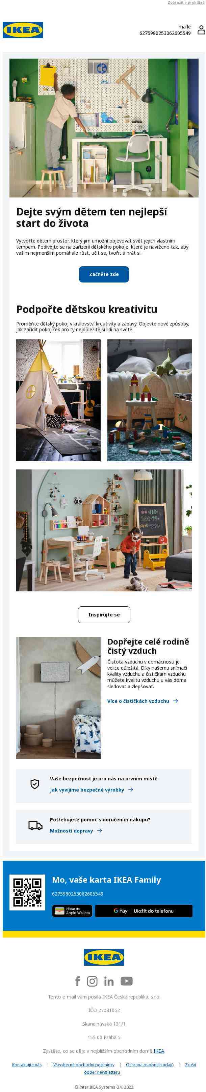Image resolution: width=206 pixels, height=1092 pixels.
Task: Save card with Google Pay button
Action: [144, 911]
